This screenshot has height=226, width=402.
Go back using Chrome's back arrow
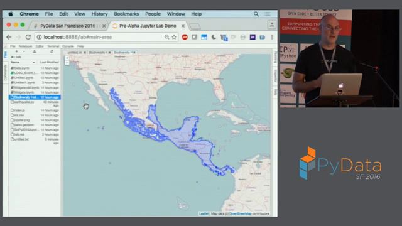[x=9, y=37]
